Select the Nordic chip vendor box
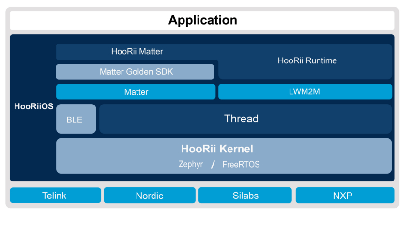412x226 pixels. click(149, 196)
